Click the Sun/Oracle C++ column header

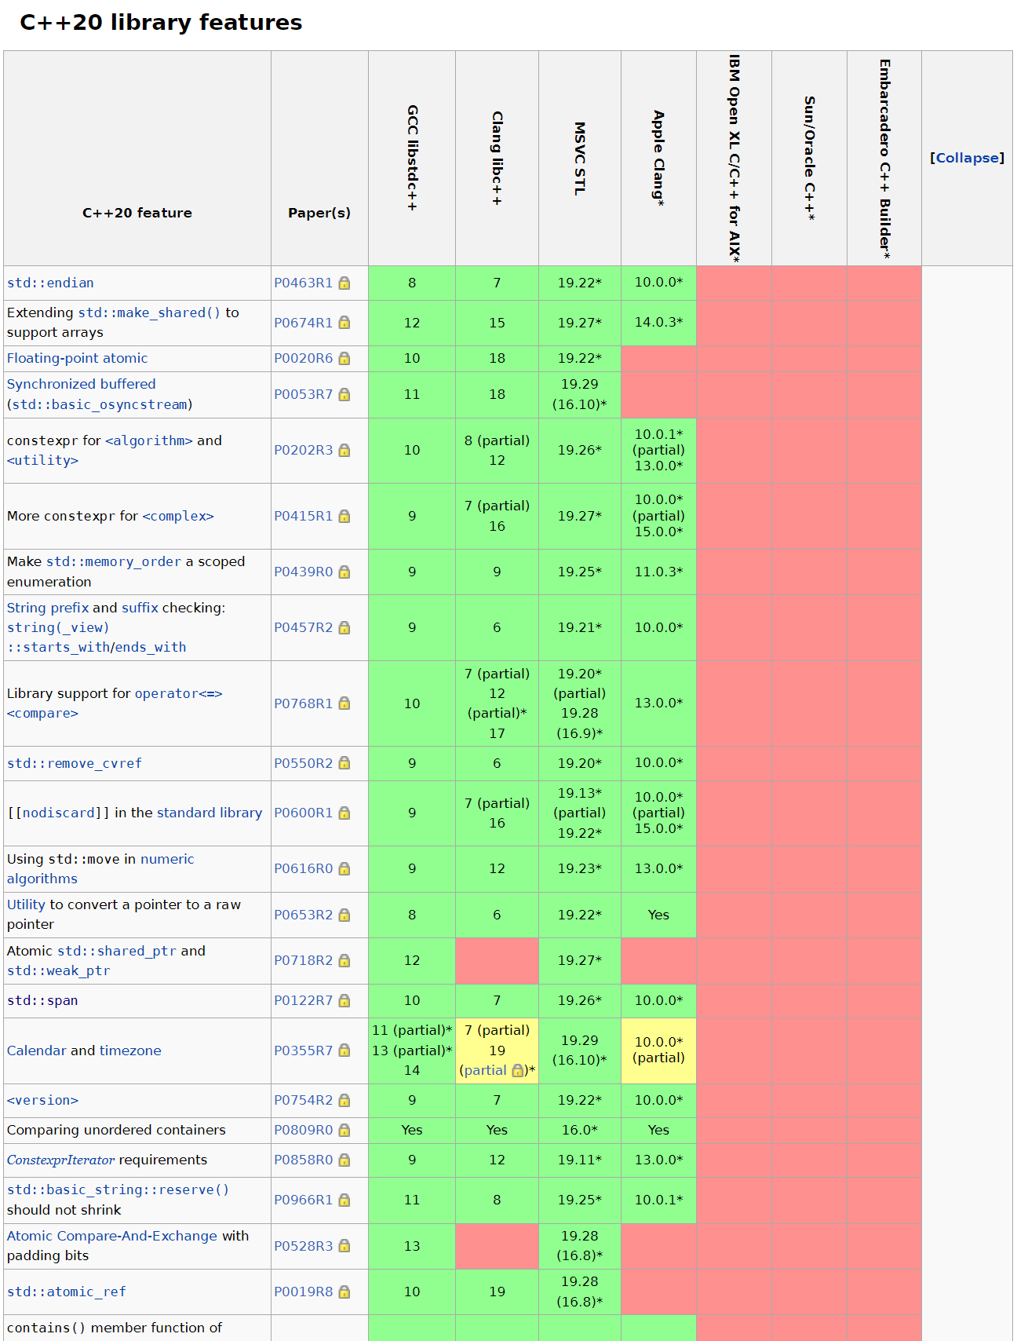[x=809, y=158]
